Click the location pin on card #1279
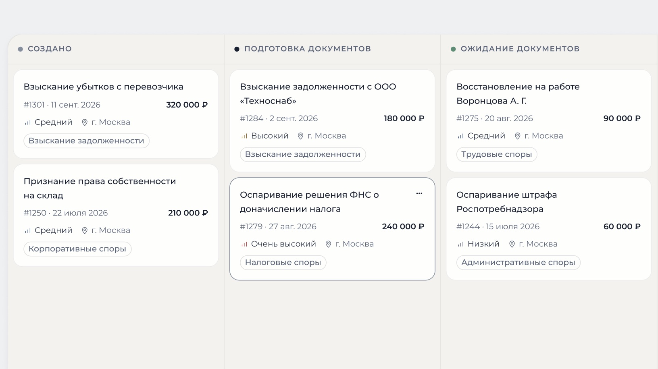658x369 pixels. point(328,244)
